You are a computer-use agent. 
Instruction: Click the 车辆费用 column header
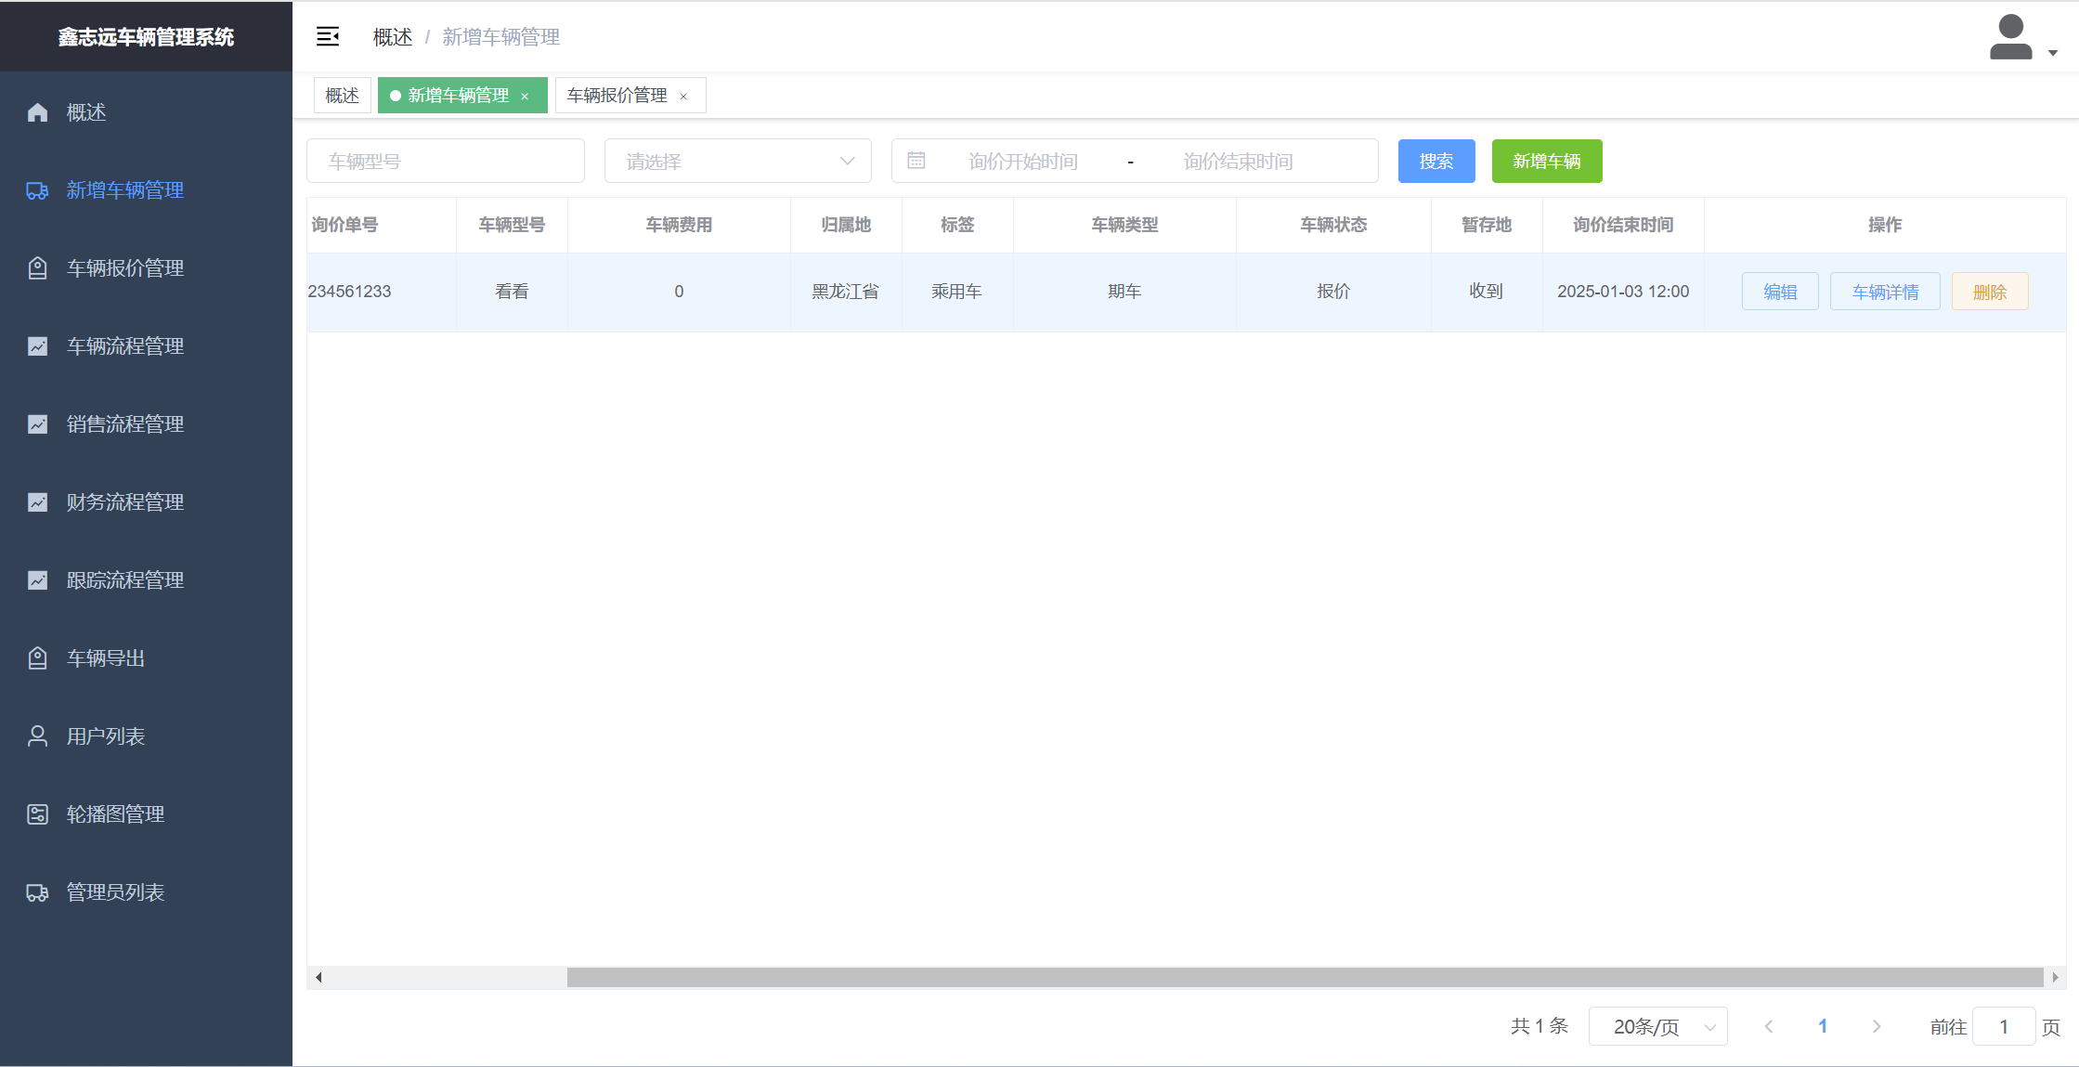click(679, 225)
